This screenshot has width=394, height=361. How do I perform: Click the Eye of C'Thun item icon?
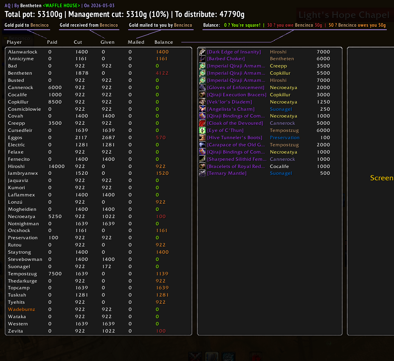click(x=202, y=130)
